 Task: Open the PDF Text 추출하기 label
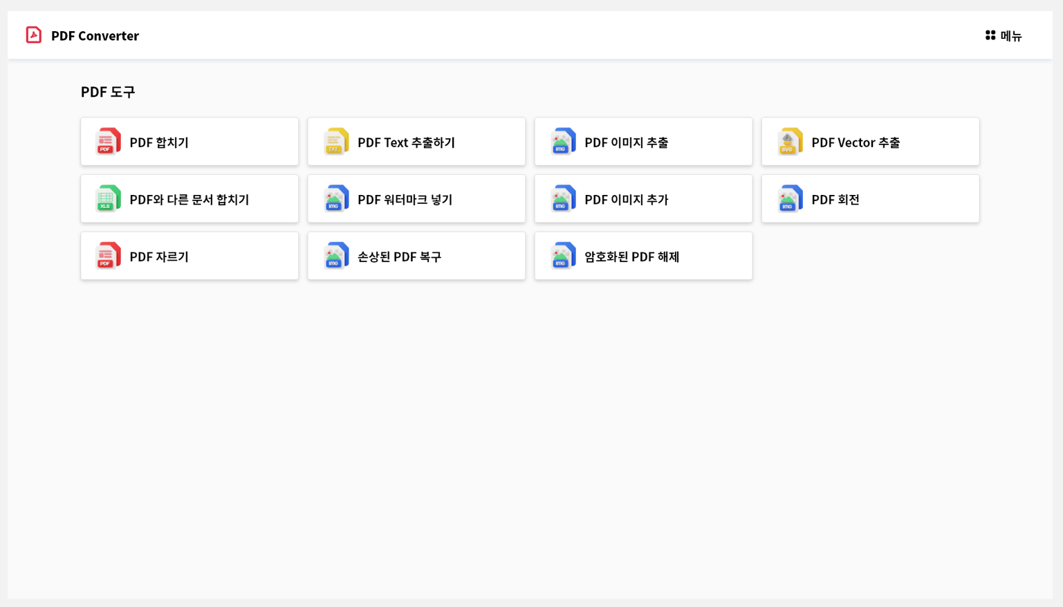pyautogui.click(x=406, y=142)
